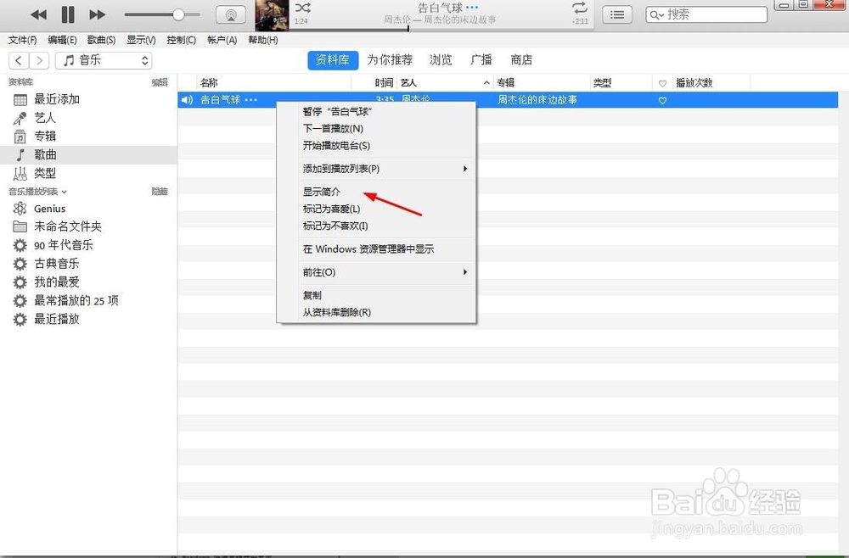Skip to next track with fast-forward button
The width and height of the screenshot is (849, 558).
coord(97,14)
